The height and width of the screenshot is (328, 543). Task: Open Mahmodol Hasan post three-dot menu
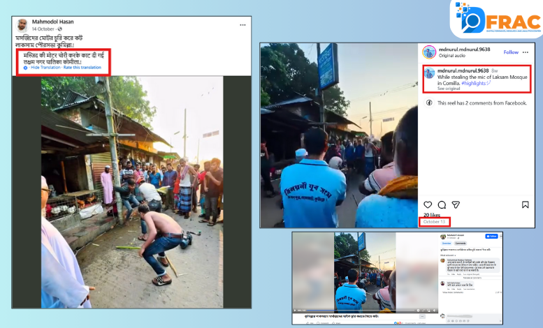point(242,24)
